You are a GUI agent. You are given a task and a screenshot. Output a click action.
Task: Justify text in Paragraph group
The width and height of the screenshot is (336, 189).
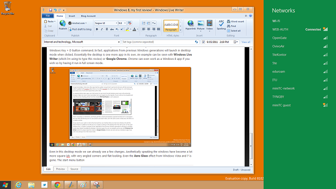coord(159,29)
